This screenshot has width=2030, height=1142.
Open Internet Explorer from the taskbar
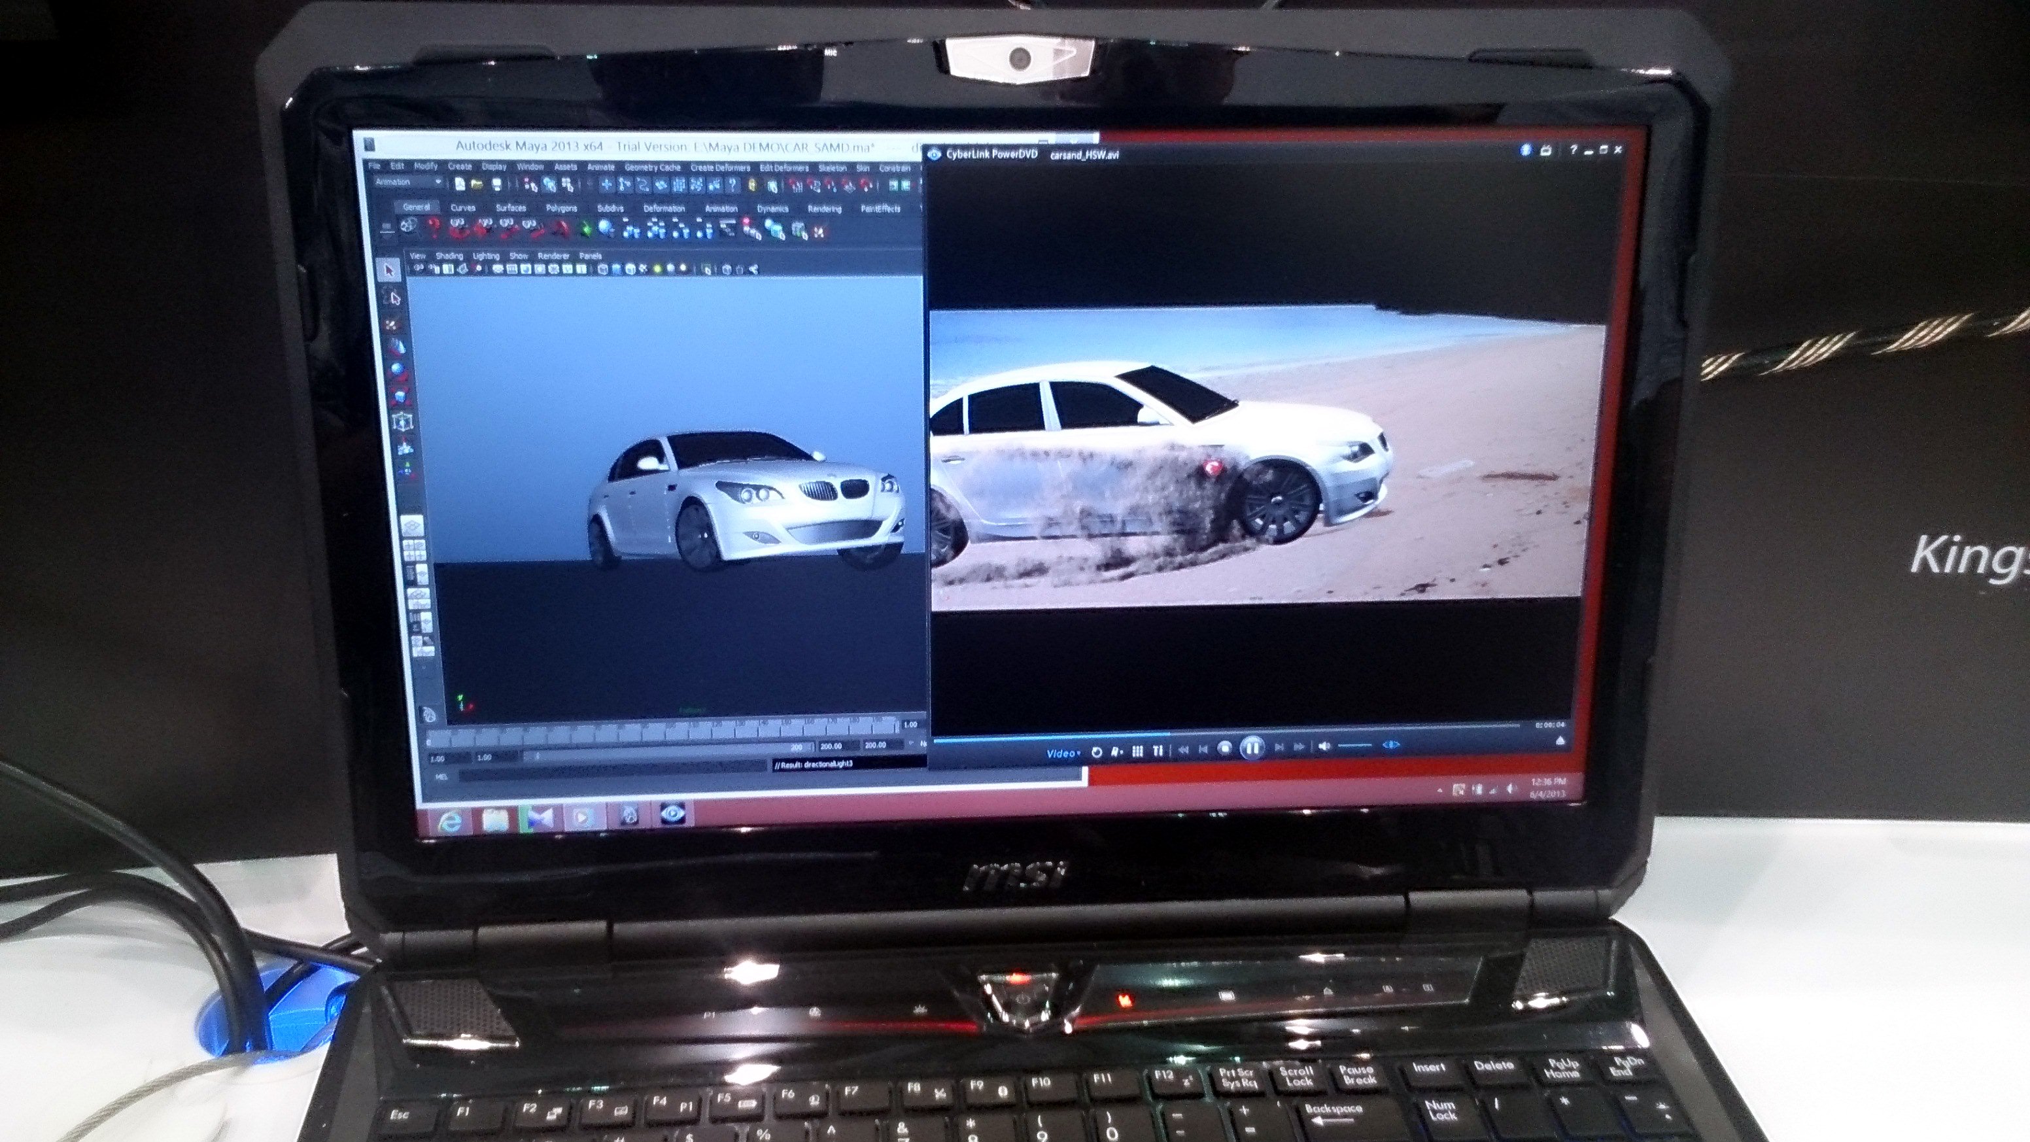tap(450, 822)
